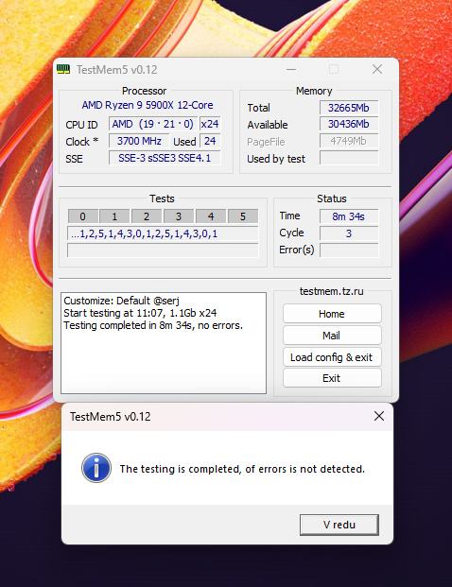Choose Load config & exit

[x=332, y=357]
